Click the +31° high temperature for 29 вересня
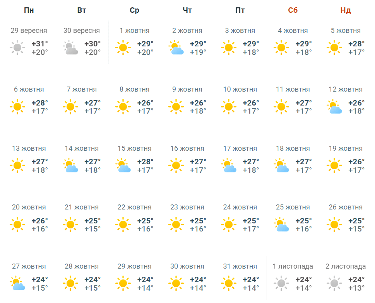 point(40,44)
